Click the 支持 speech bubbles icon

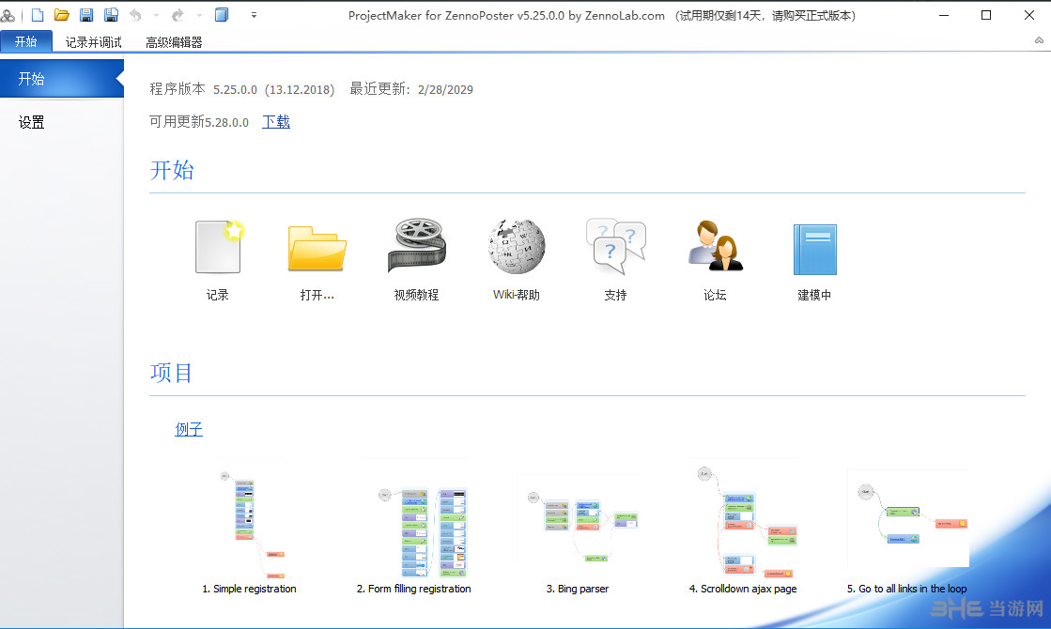[x=615, y=246]
